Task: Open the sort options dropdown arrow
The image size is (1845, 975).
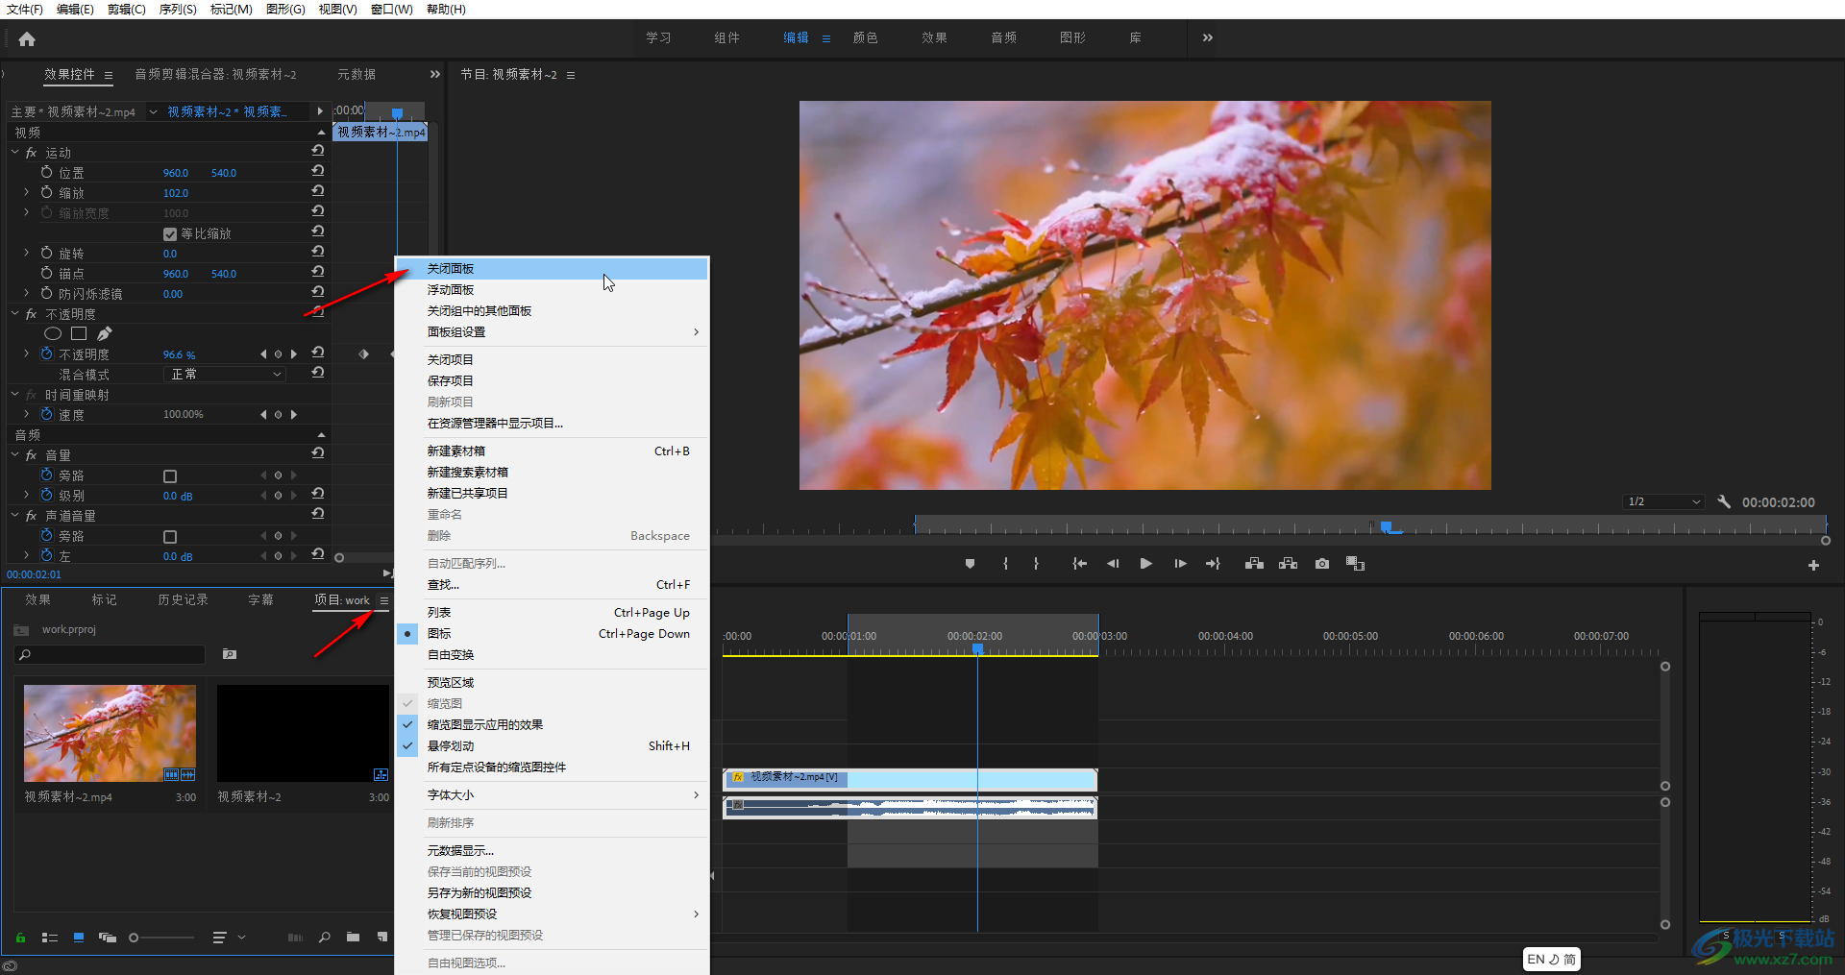Action: 241,938
